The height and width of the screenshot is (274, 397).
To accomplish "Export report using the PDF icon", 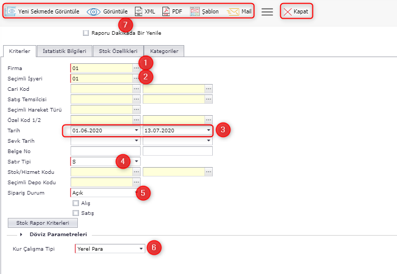I will [x=166, y=11].
